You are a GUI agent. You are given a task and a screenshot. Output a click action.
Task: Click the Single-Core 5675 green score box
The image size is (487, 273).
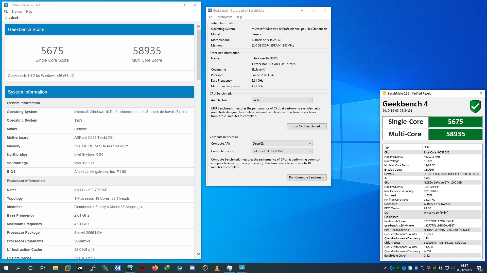(456, 122)
